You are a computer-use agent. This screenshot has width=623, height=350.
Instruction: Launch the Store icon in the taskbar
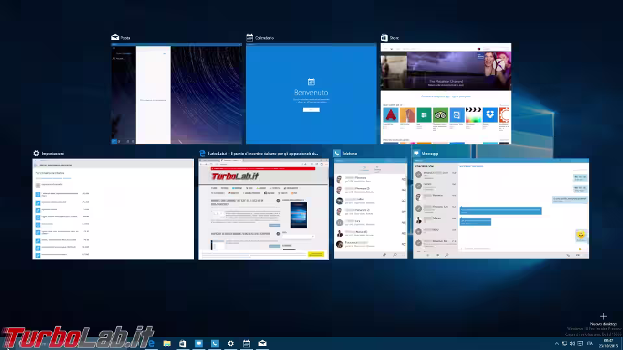[183, 344]
